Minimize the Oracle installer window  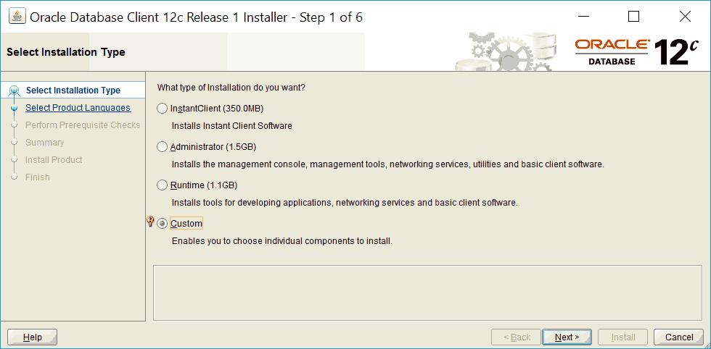[584, 17]
